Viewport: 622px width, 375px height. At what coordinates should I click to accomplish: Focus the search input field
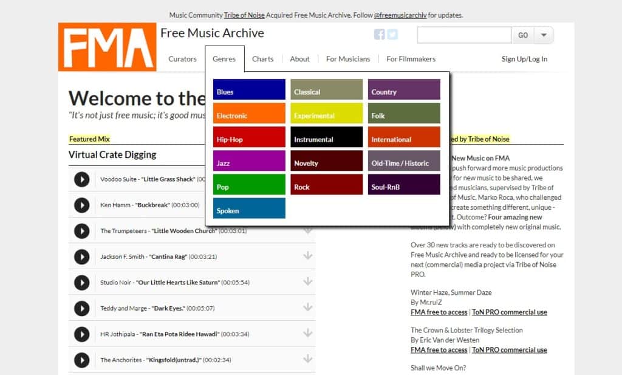point(464,35)
